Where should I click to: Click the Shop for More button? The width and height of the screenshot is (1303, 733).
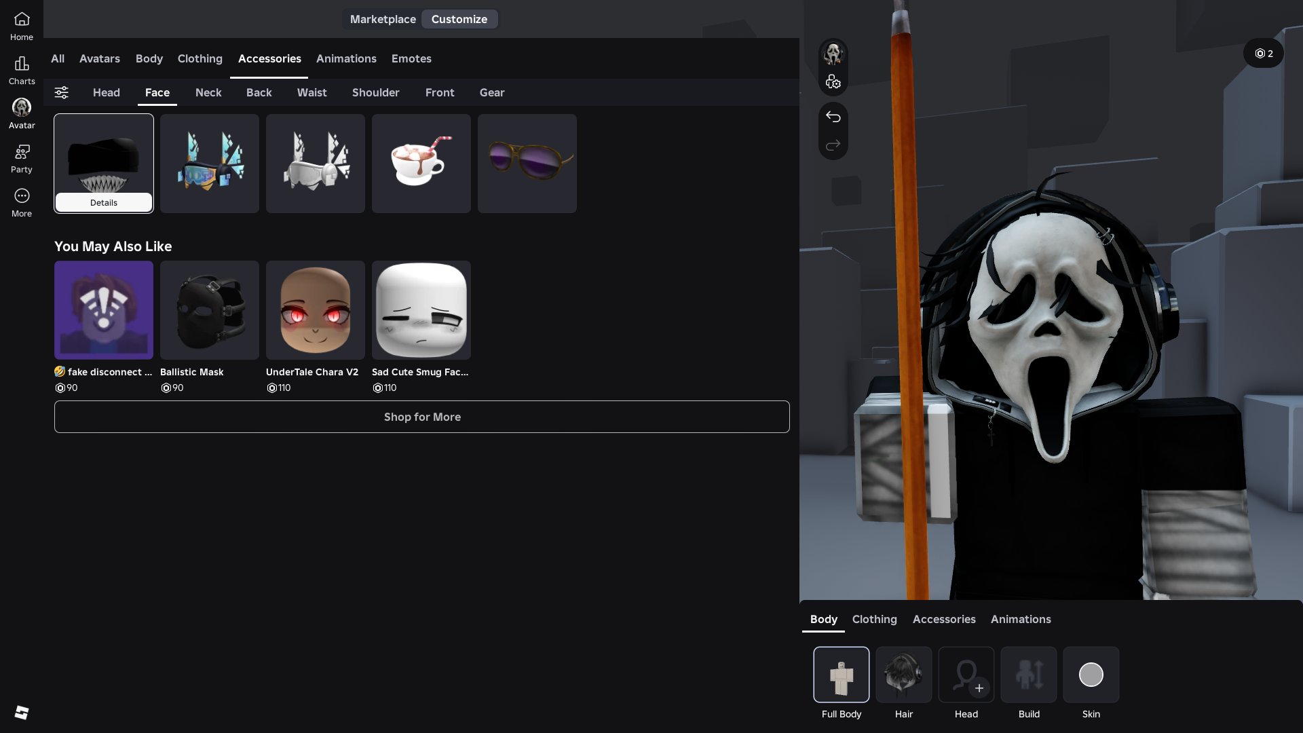pos(422,417)
